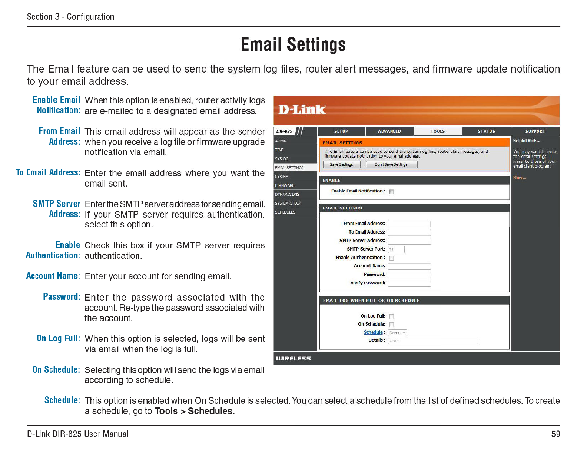587x453 pixels.
Task: Click the D-Link logo in the banner
Action: pyautogui.click(x=302, y=110)
